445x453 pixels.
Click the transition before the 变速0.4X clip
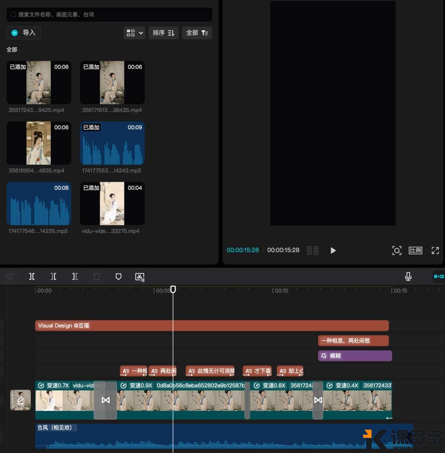click(x=318, y=400)
